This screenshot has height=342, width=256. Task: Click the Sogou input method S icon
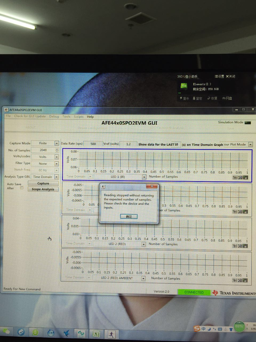pos(197,328)
